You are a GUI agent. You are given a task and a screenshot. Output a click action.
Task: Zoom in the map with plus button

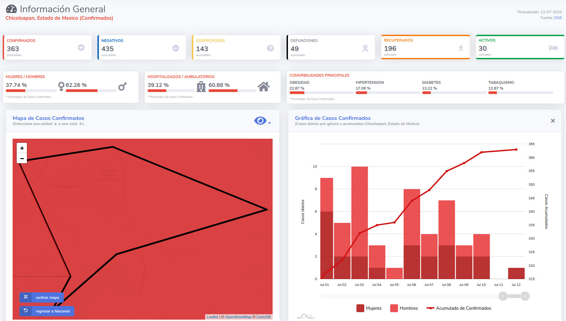[22, 148]
